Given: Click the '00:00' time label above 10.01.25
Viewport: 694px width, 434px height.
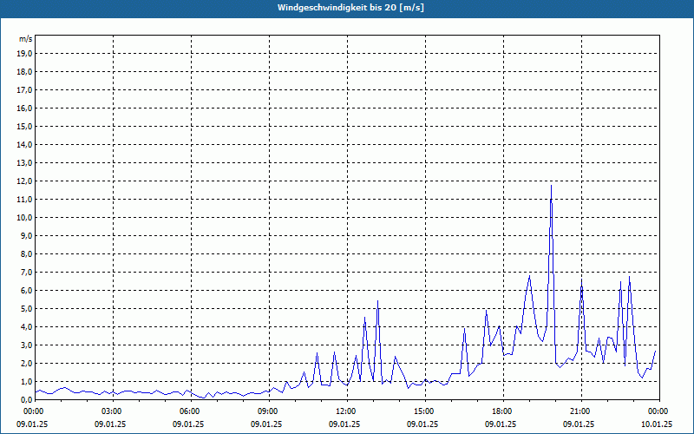Looking at the screenshot, I should [657, 411].
